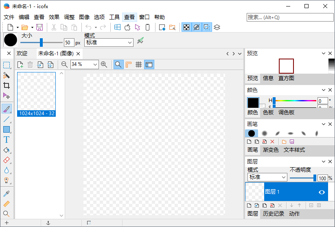Image resolution: width=335 pixels, height=227 pixels.
Task: Click the mobile phone icon toolbar button
Action: pyautogui.click(x=147, y=27)
